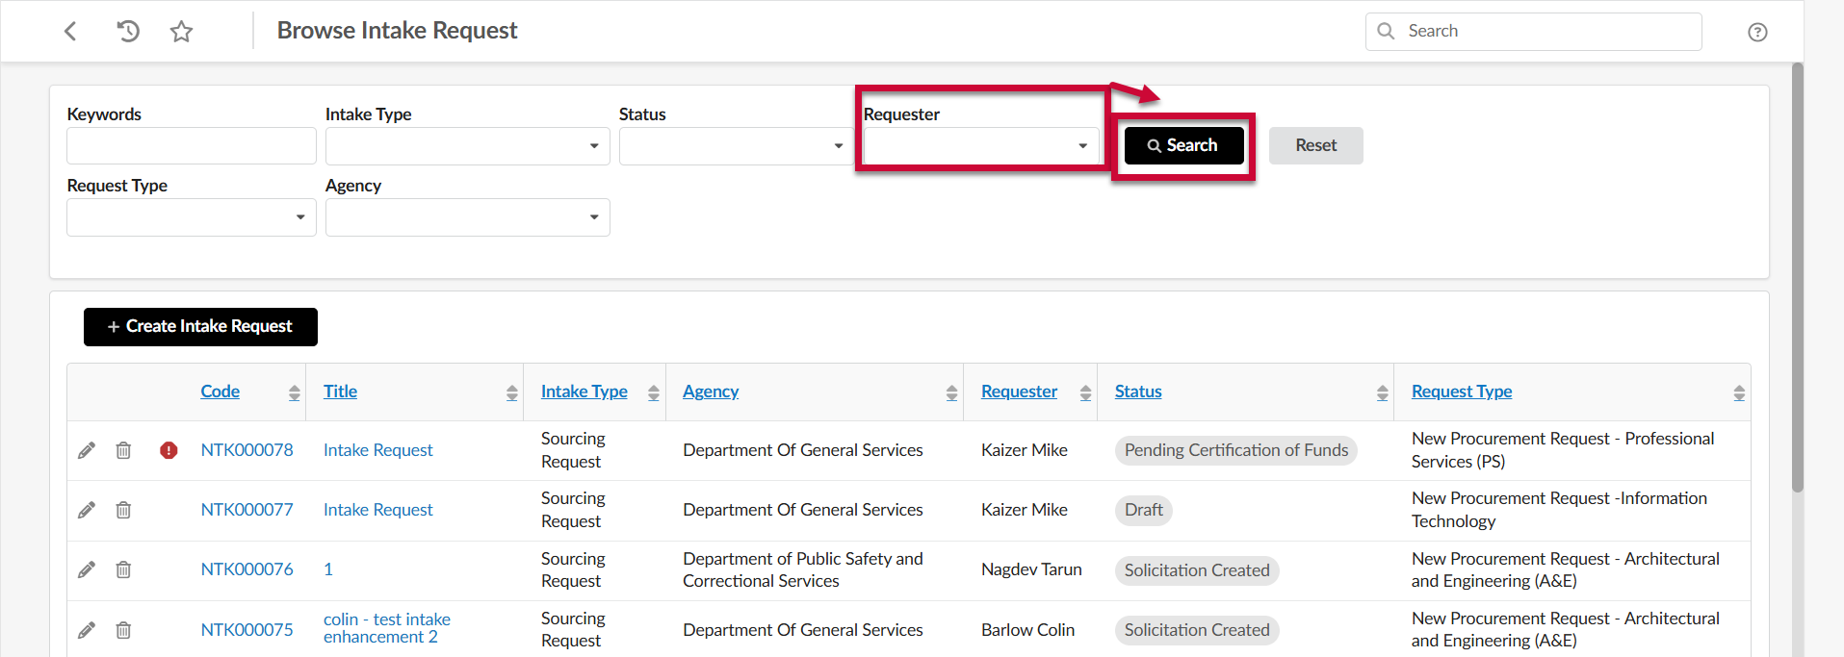1844x657 pixels.
Task: Open record NTK000077
Action: tap(247, 510)
